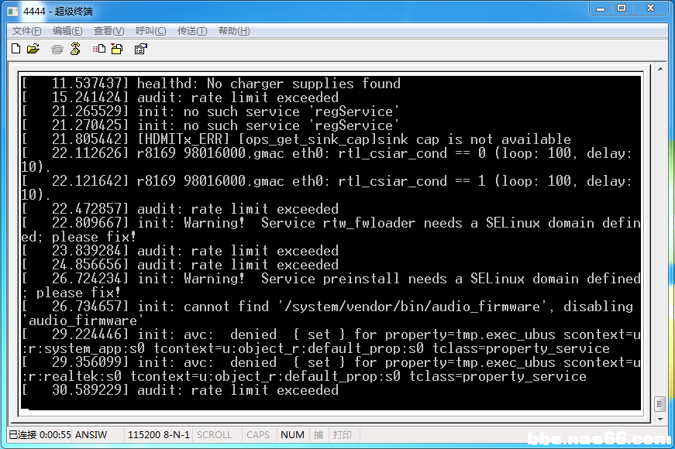Open the 帮助(H) menu

(x=234, y=31)
